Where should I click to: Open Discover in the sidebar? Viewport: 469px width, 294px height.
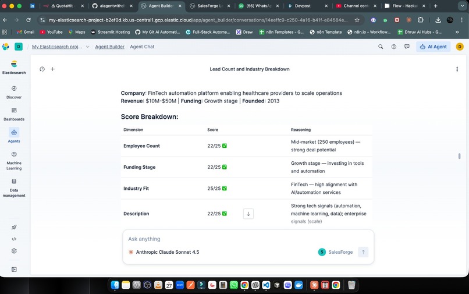14,92
